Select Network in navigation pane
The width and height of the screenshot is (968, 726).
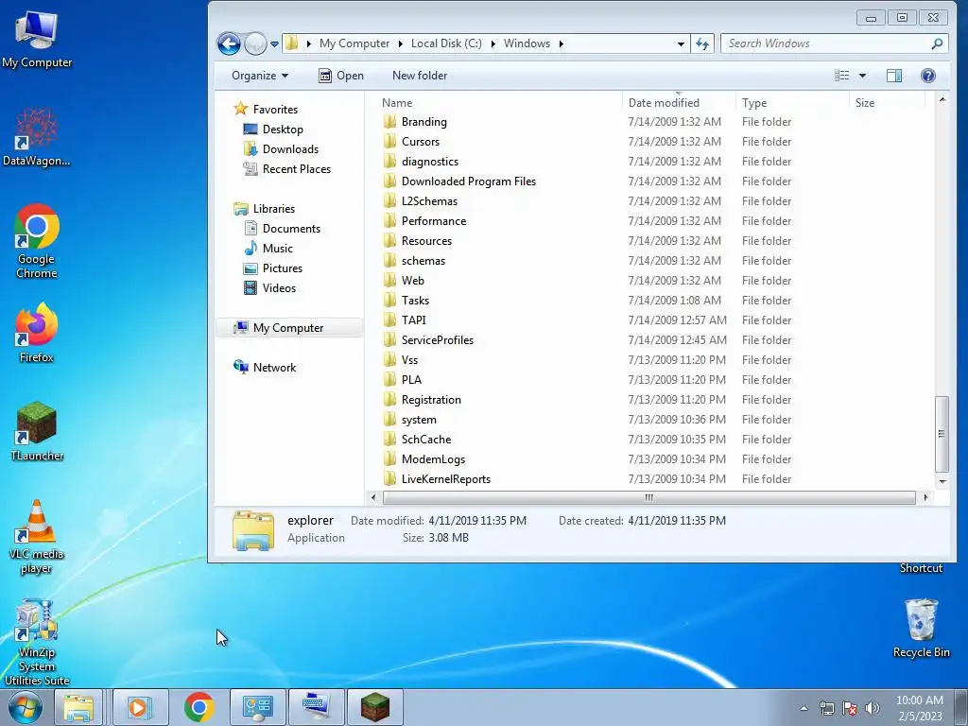(274, 368)
